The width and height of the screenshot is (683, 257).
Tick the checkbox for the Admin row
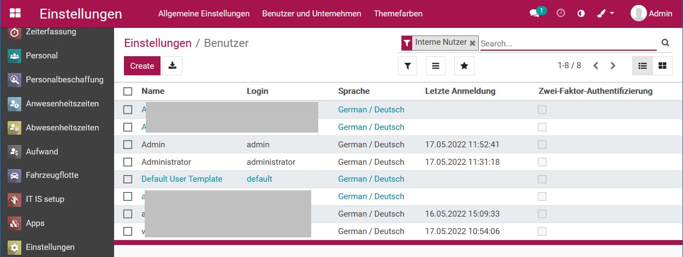(128, 145)
